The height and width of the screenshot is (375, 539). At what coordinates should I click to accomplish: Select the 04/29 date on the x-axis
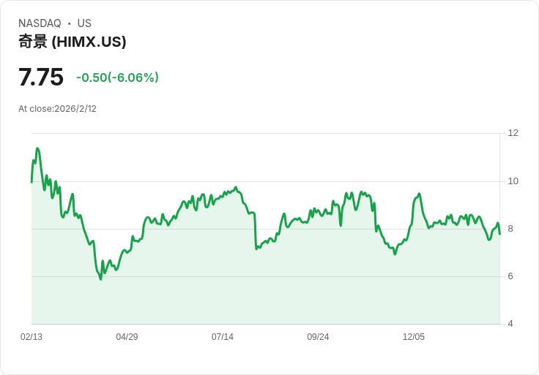tap(127, 337)
